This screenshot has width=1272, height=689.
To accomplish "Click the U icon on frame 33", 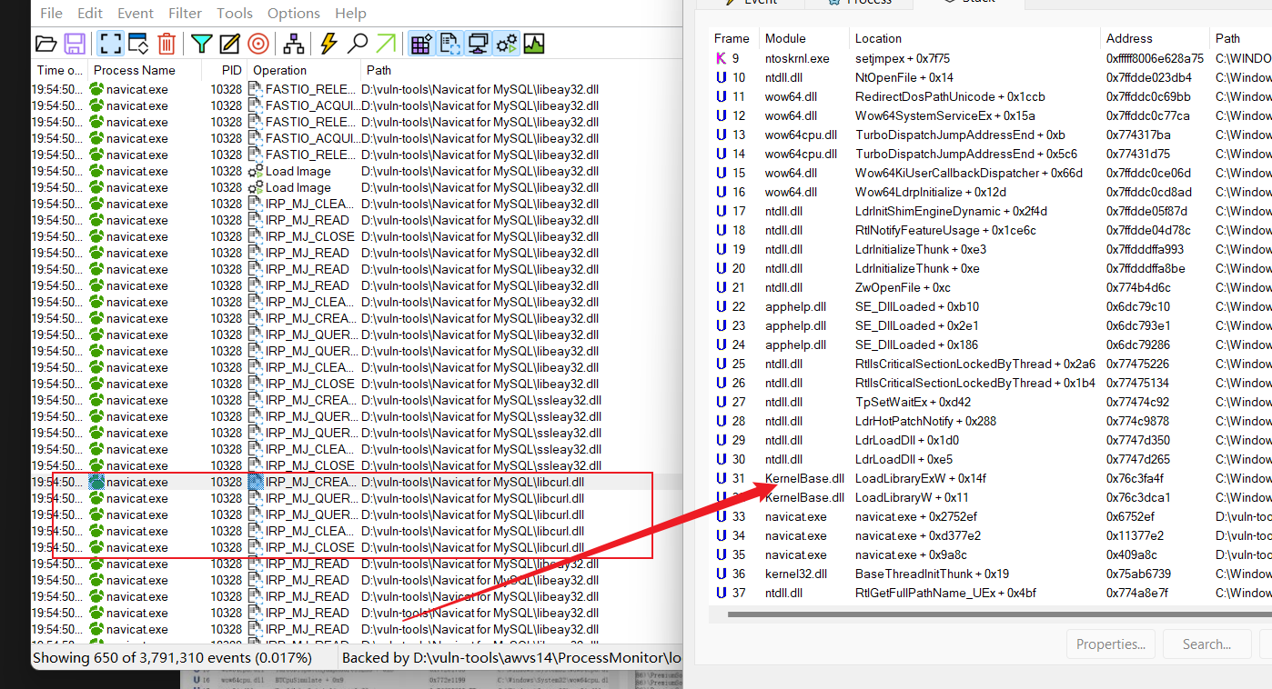I will click(x=722, y=516).
